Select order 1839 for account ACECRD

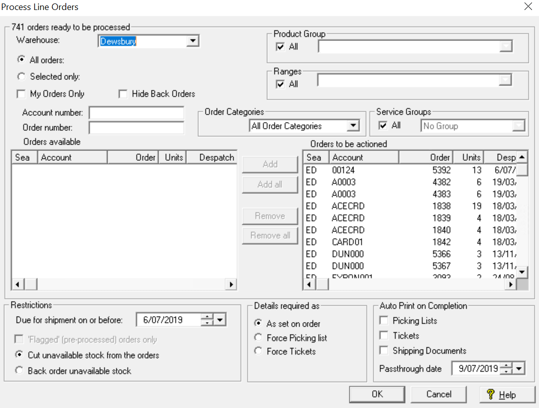411,218
